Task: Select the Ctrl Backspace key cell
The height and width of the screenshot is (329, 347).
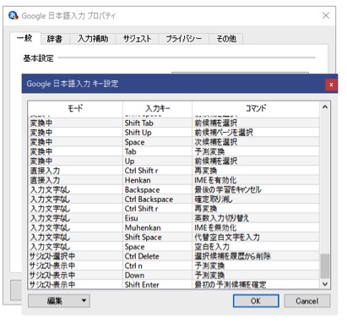Action: pyautogui.click(x=157, y=200)
